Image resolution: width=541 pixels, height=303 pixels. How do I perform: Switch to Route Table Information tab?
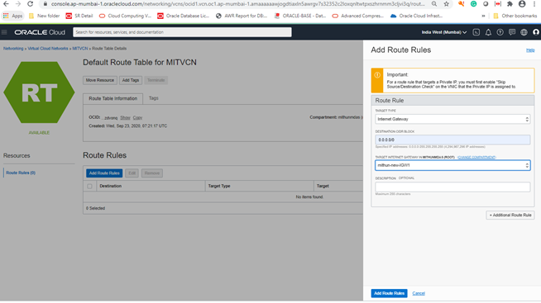coord(113,98)
